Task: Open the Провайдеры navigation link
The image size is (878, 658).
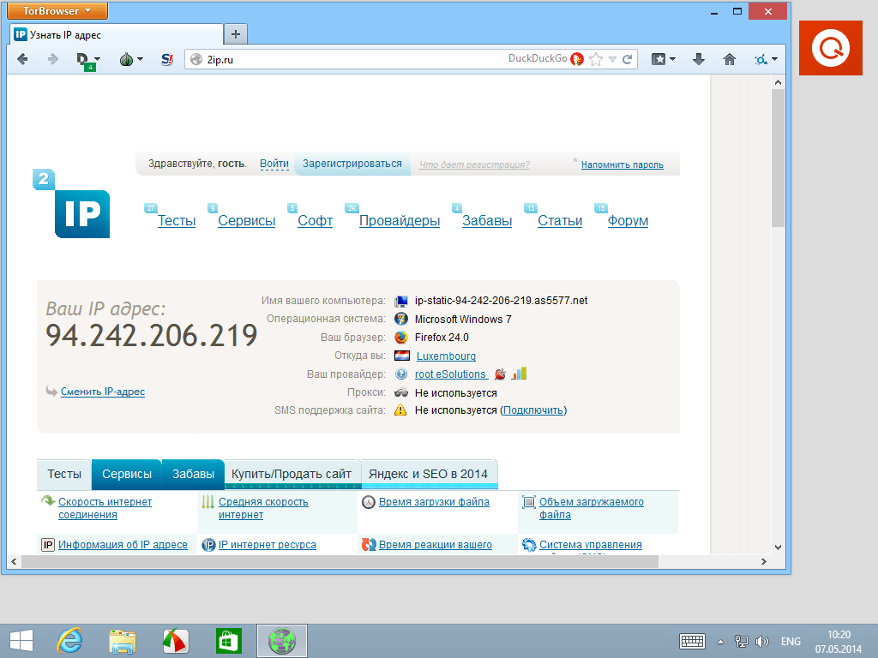Action: coord(400,220)
